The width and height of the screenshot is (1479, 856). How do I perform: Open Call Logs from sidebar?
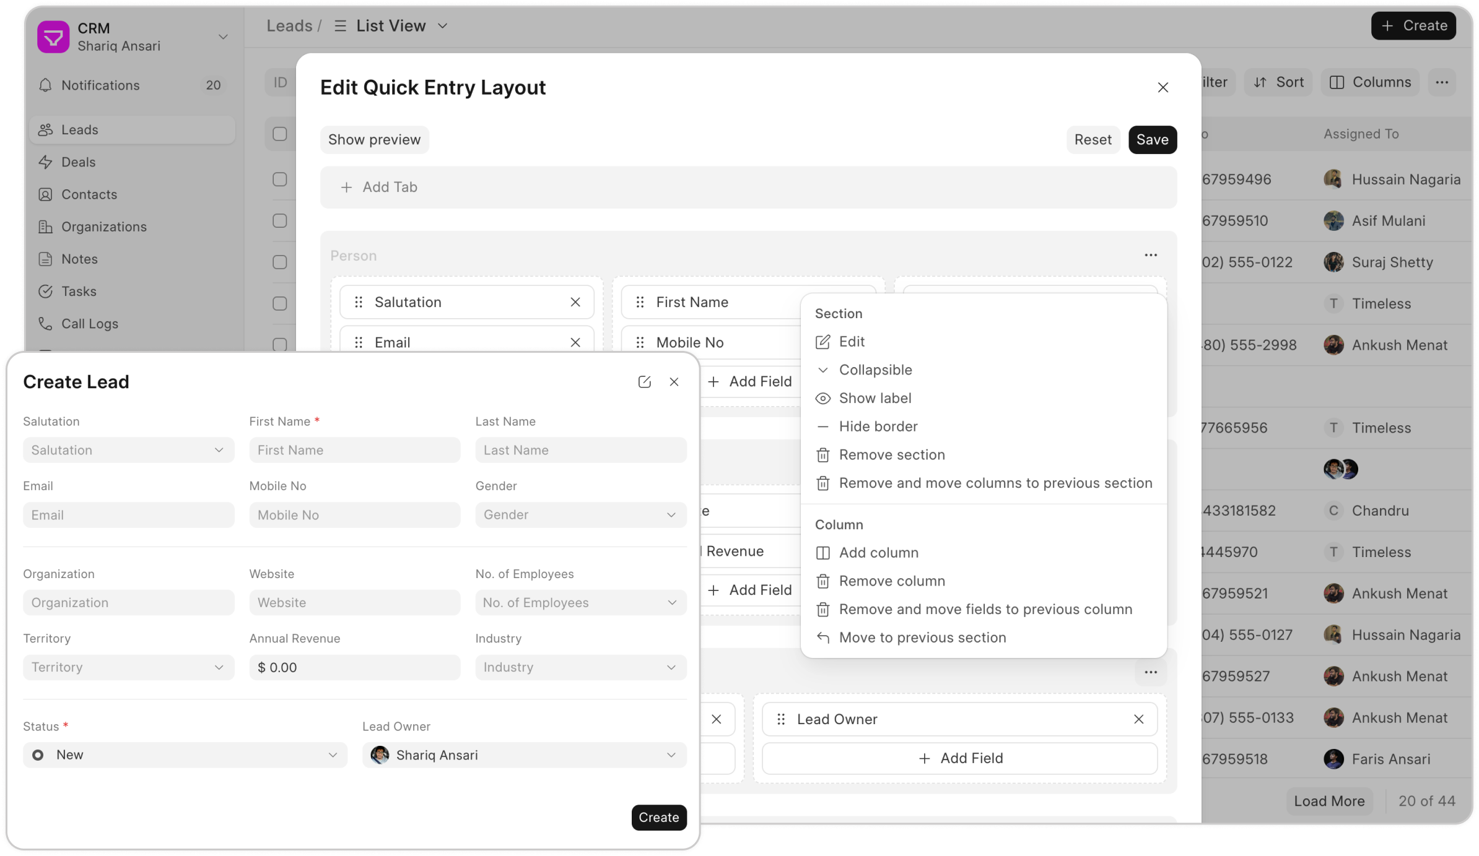tap(89, 323)
